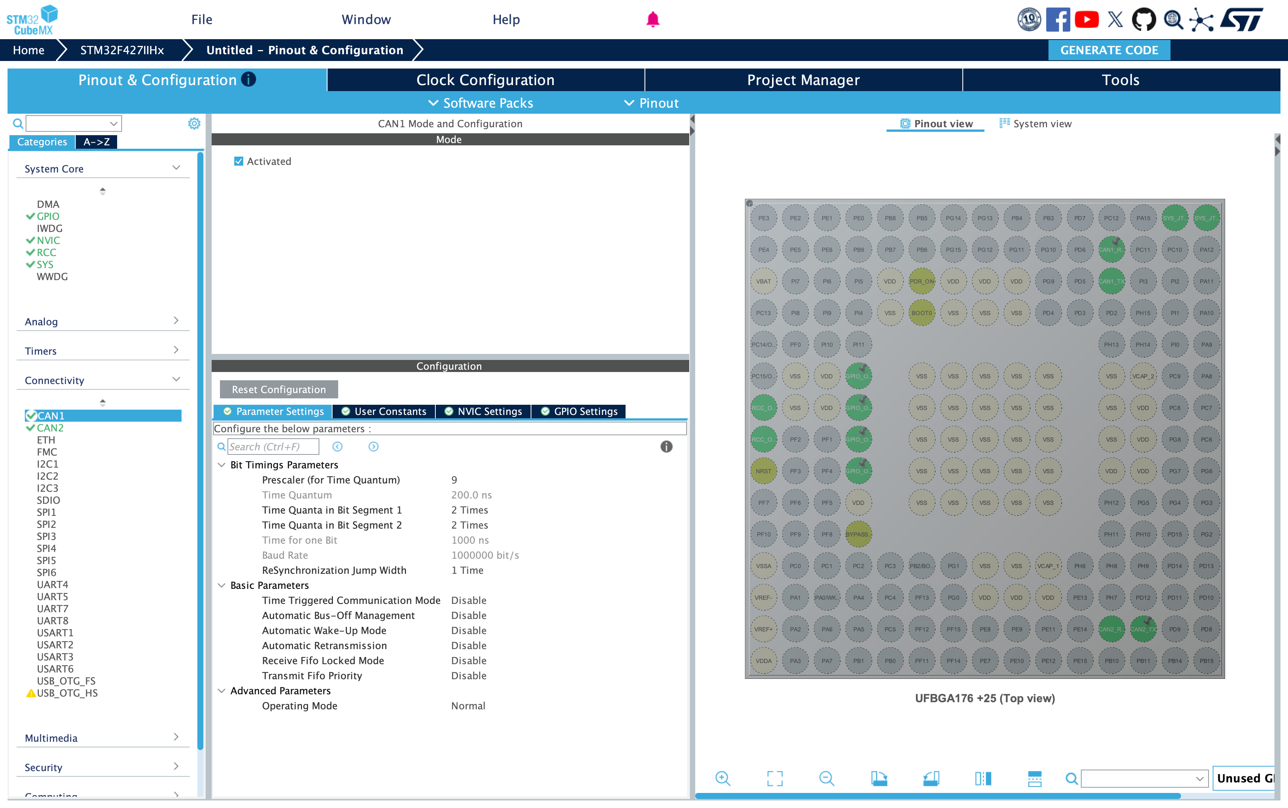
Task: Click the BOOT0 pin on the chip
Action: pos(922,313)
